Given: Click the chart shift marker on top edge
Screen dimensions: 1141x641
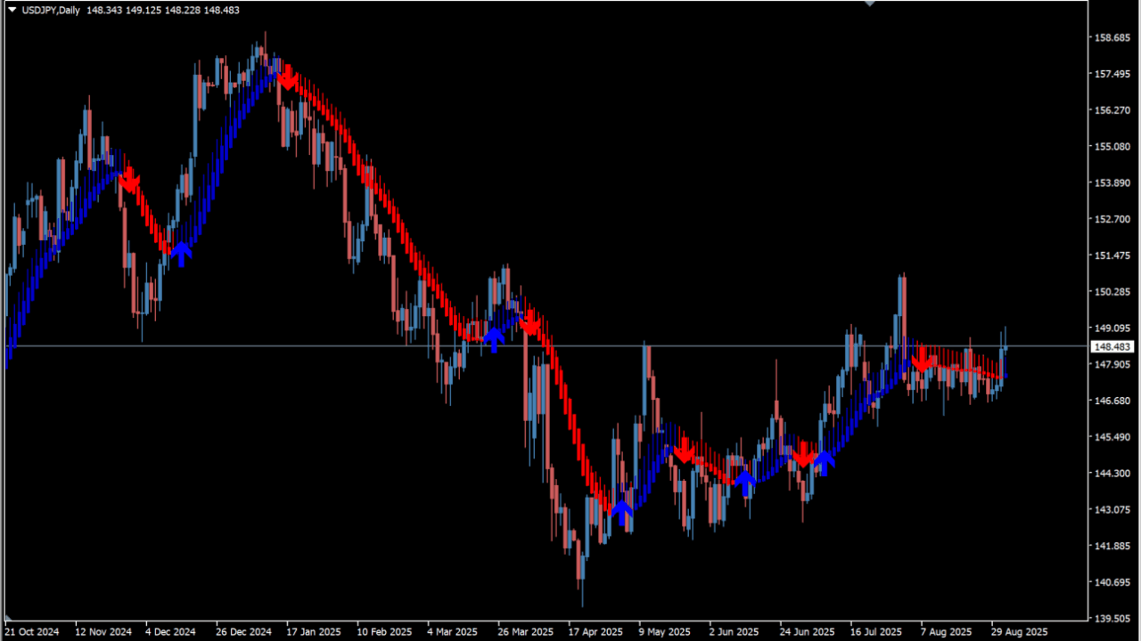Looking at the screenshot, I should coord(869,4).
